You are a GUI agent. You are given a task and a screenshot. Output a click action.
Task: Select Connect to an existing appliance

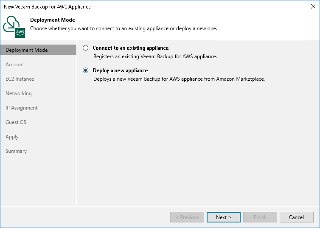(86, 48)
